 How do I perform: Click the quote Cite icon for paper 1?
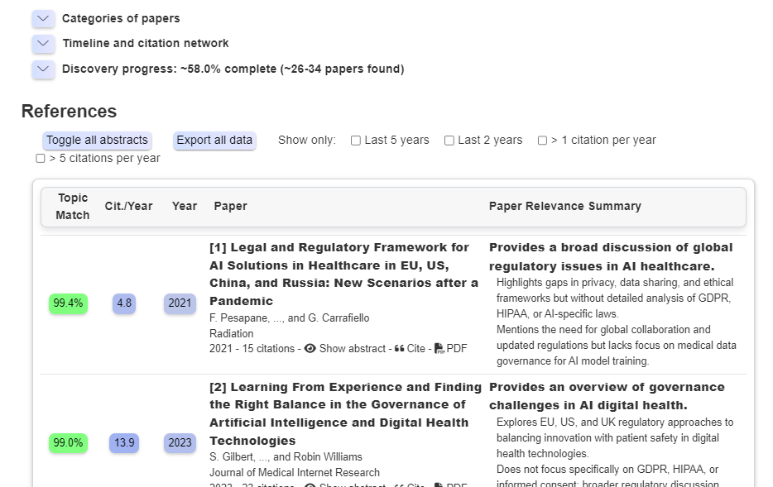tap(399, 349)
